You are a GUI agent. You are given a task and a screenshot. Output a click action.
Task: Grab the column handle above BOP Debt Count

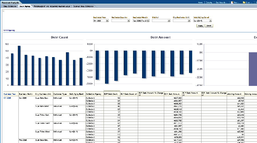112,91
